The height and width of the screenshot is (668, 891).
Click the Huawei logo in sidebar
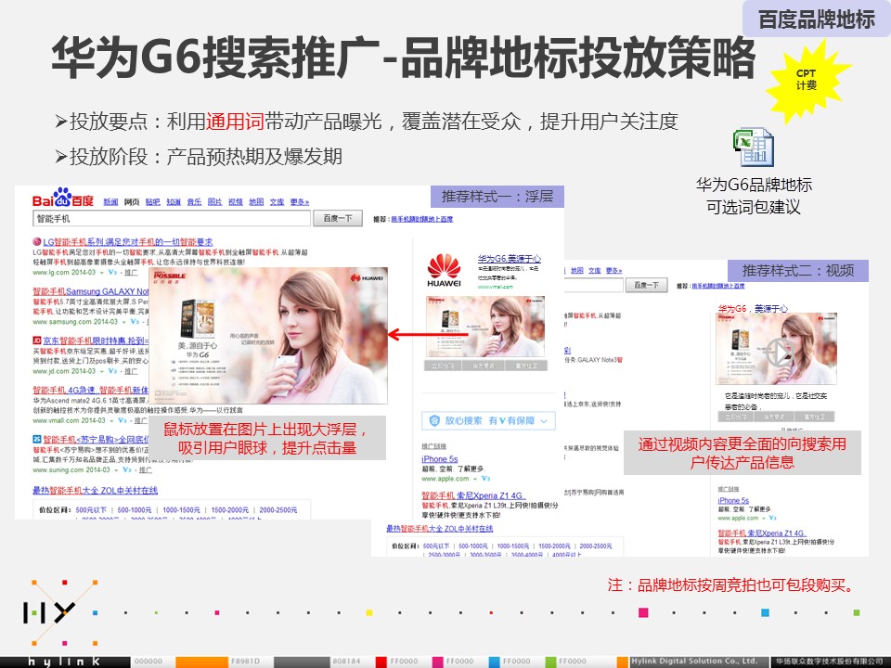pyautogui.click(x=444, y=268)
